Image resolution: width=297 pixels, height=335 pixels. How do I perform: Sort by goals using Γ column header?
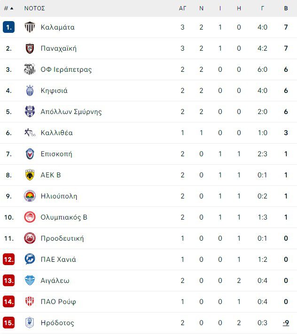(263, 8)
